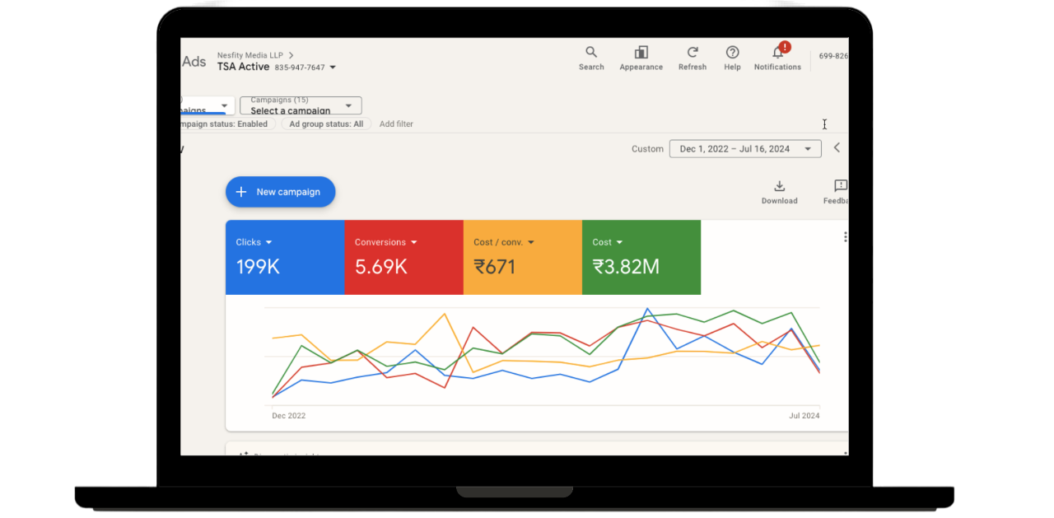Screen dimensions: 1054x518
Task: Open the Dec 1, 2022 – Jul 16, 2024 date picker
Action: [x=745, y=149]
